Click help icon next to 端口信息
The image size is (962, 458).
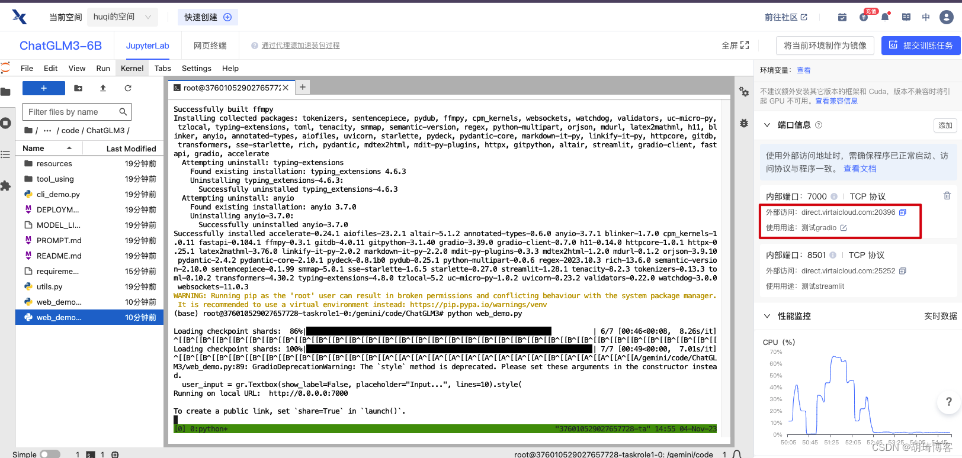[819, 125]
